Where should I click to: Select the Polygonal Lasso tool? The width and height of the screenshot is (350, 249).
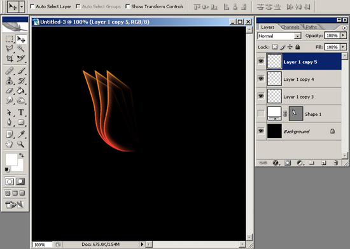(10, 48)
